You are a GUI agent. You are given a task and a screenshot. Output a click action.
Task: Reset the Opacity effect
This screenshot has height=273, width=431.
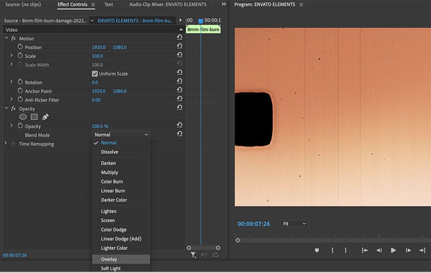179,107
